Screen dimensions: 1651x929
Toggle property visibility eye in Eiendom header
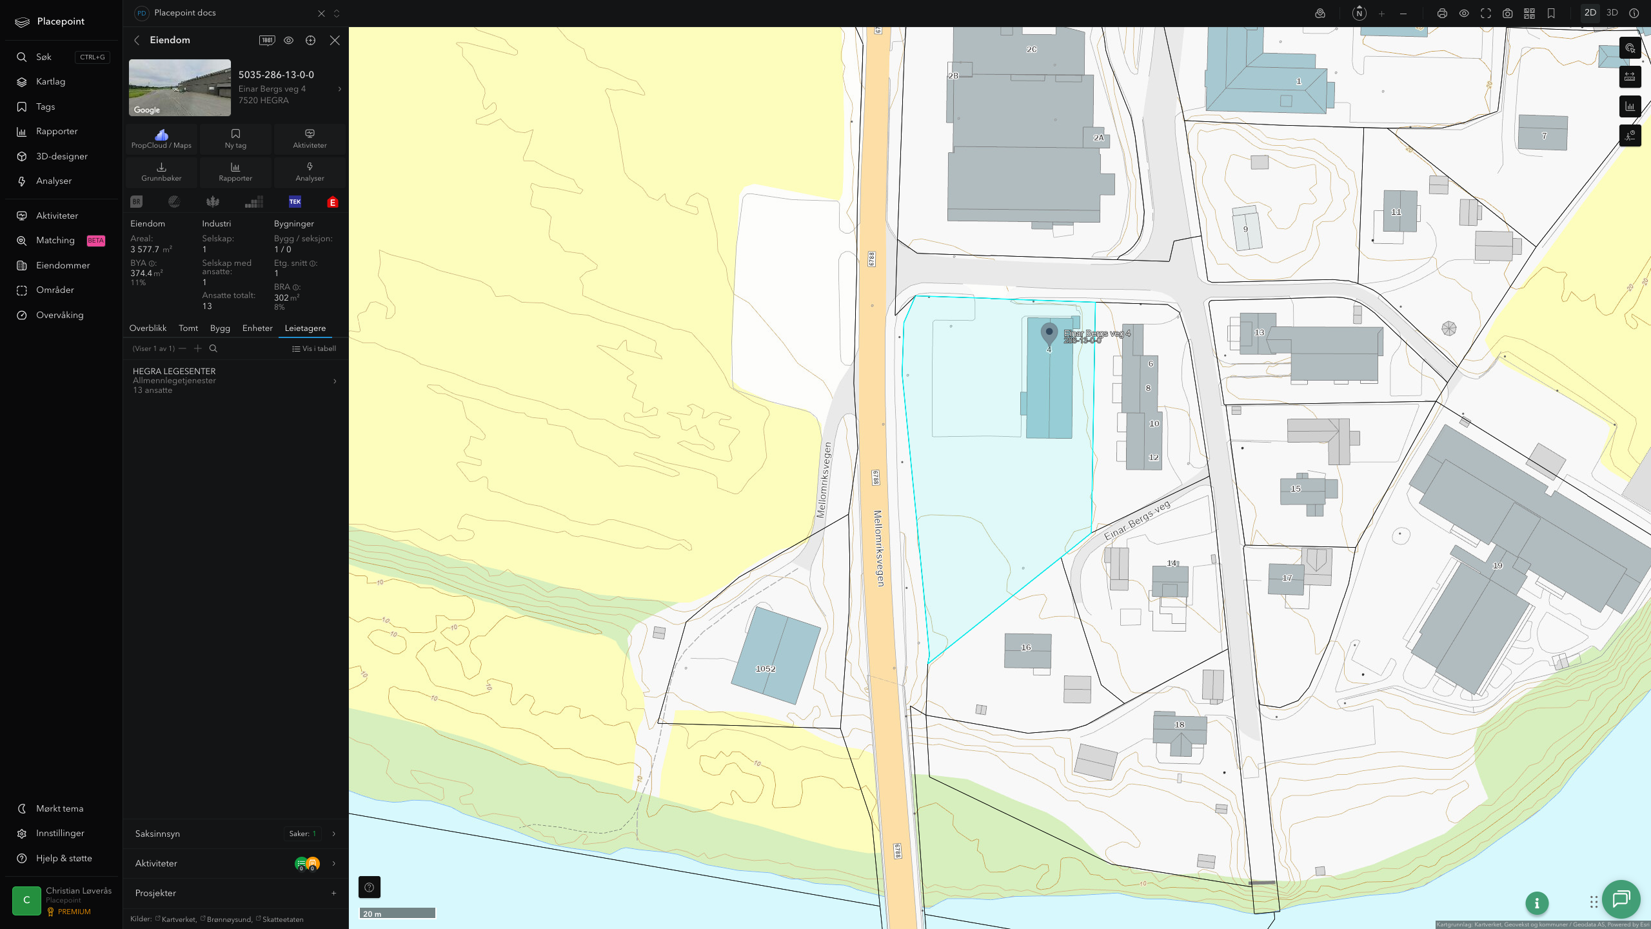(x=288, y=40)
